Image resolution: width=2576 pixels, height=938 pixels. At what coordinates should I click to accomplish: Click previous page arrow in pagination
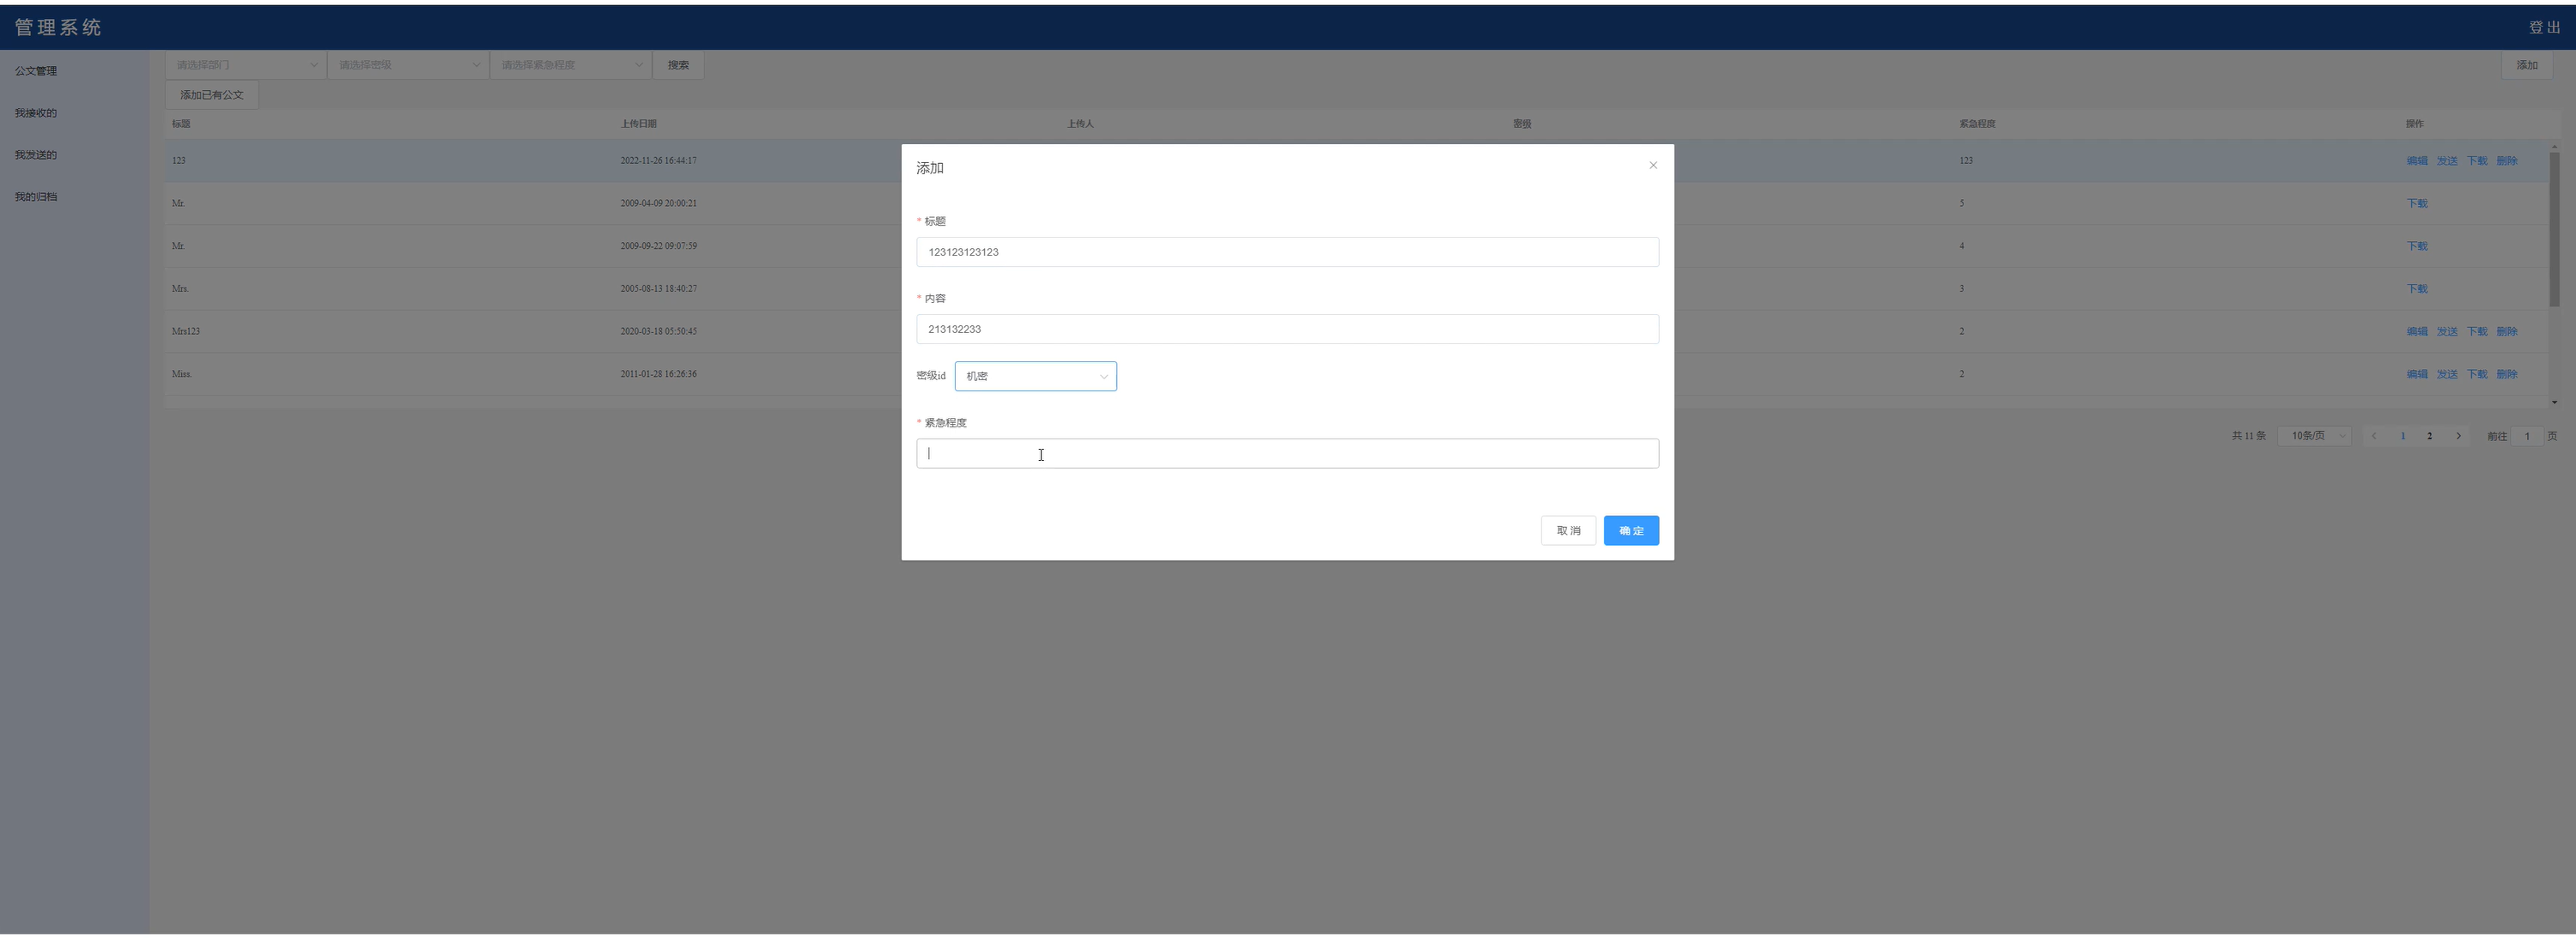[2374, 436]
